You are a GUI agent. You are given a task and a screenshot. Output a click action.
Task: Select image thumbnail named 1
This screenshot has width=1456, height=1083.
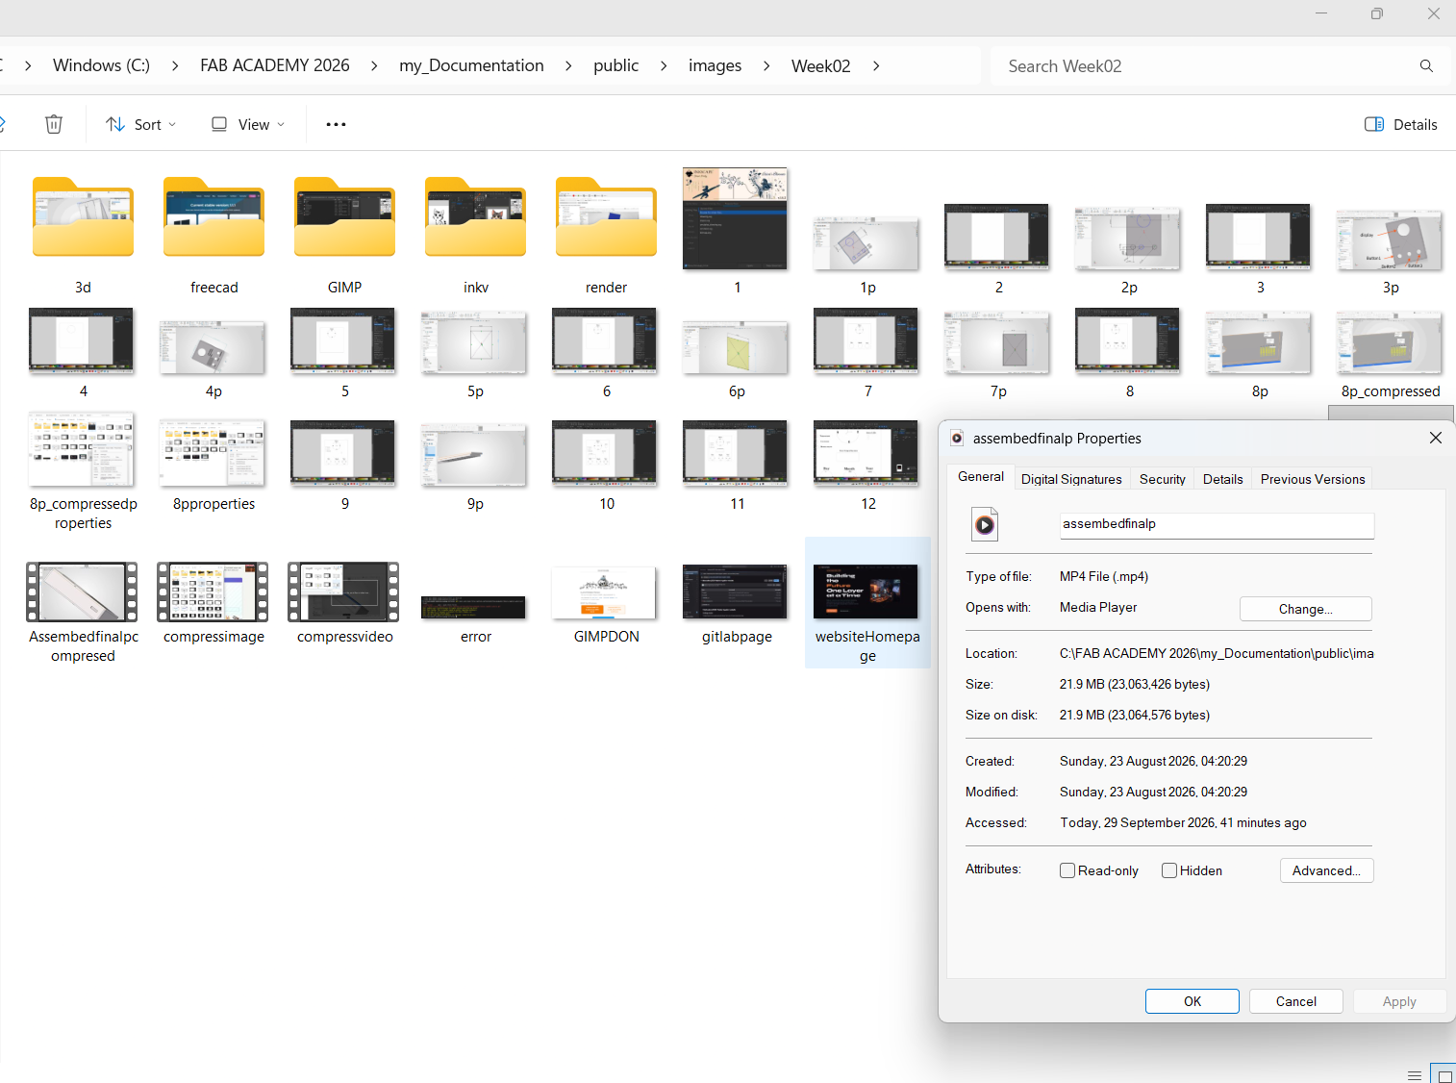pyautogui.click(x=736, y=218)
